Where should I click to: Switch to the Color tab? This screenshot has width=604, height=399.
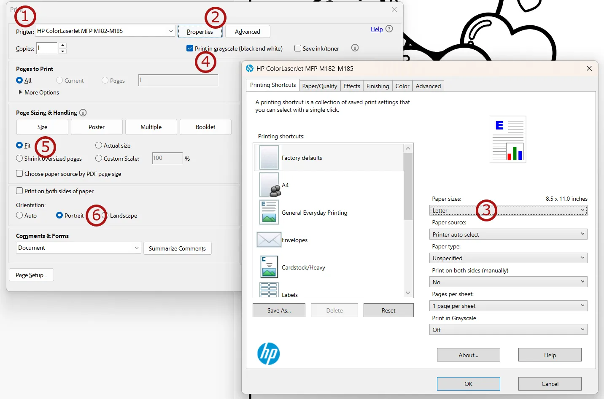point(402,86)
